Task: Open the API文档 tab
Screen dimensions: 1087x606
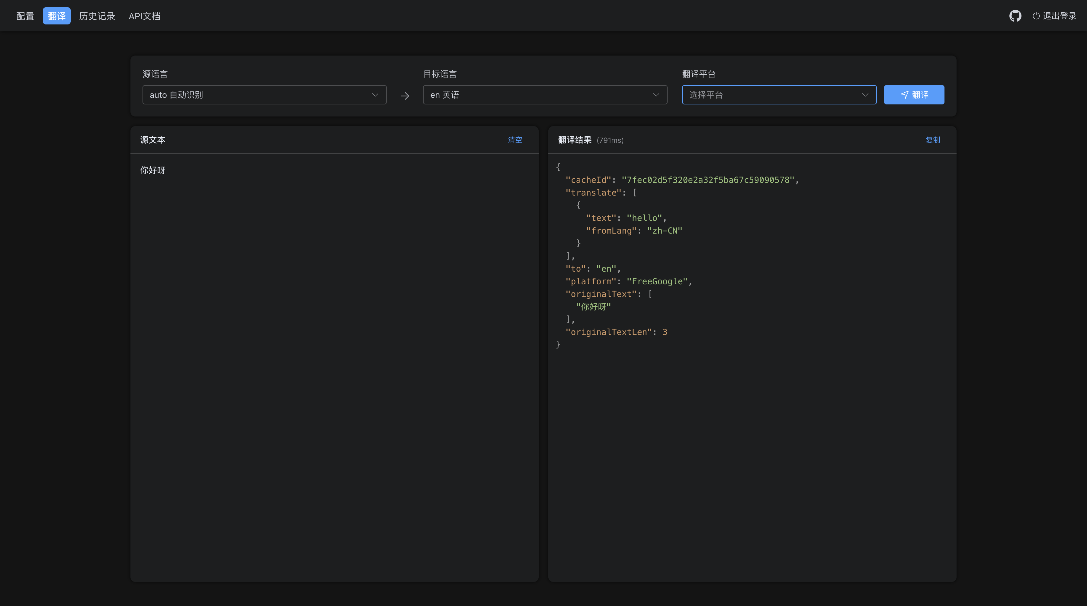Action: (x=144, y=16)
